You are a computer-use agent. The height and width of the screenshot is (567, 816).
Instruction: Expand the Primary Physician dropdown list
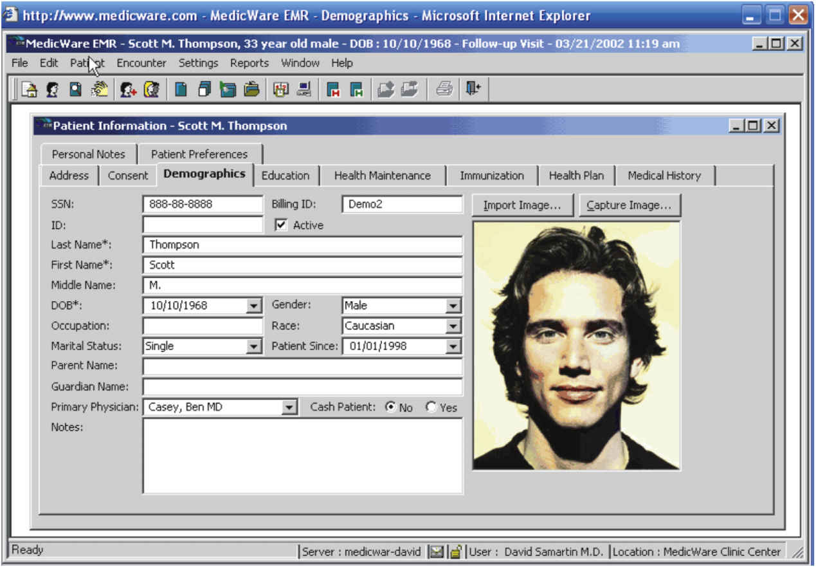tap(290, 407)
